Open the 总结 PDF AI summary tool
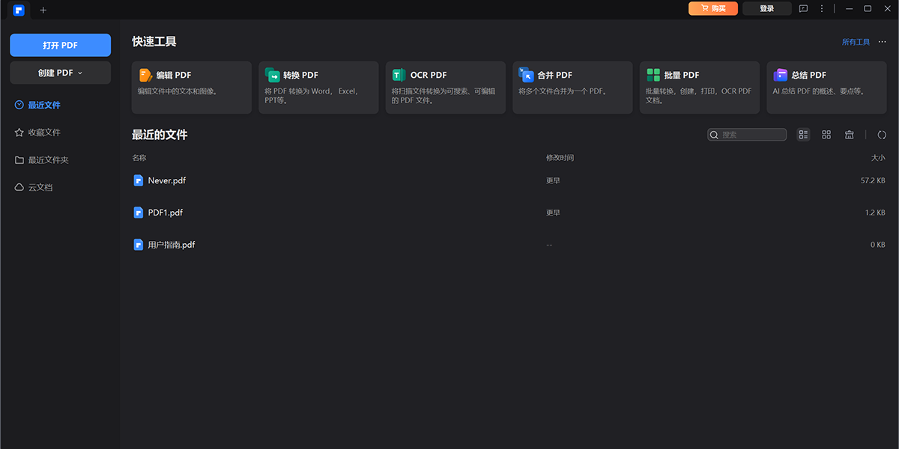 (x=826, y=87)
